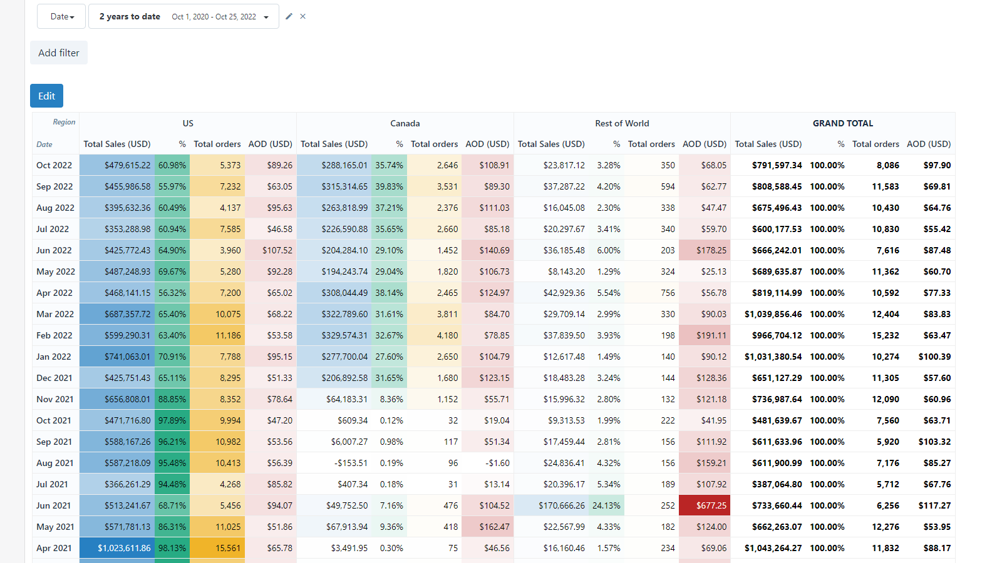Collapse the Date button caret in the filter bar
Viewport: 1002px width, 563px height.
[72, 16]
